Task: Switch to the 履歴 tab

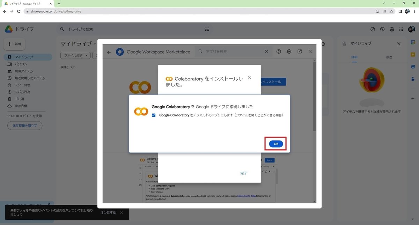Action: click(x=389, y=57)
